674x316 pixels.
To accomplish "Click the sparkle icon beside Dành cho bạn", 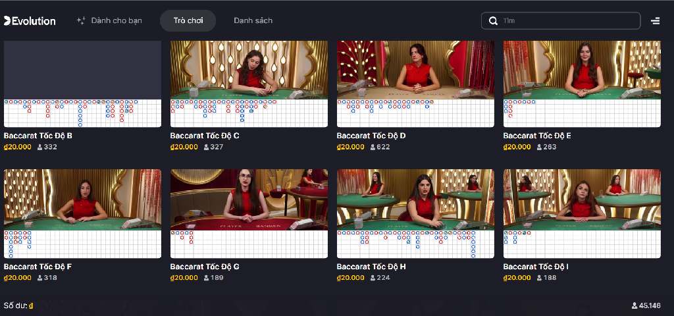I will click(81, 20).
